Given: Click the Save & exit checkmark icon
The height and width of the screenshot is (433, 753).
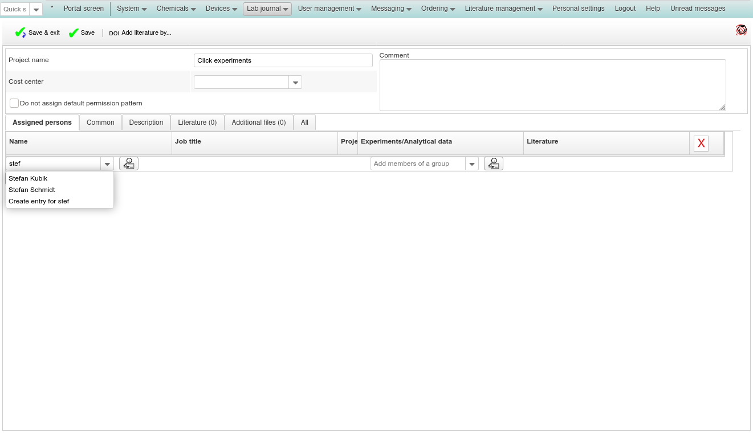Looking at the screenshot, I should pyautogui.click(x=20, y=33).
